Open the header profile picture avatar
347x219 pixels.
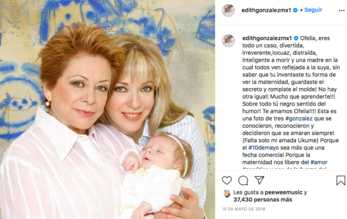(229, 10)
